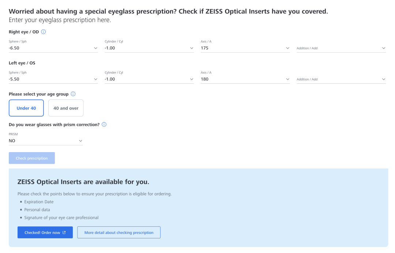Expand left eye Addition / Add dropdown
Viewport: 395px width, 253px height.
click(341, 79)
